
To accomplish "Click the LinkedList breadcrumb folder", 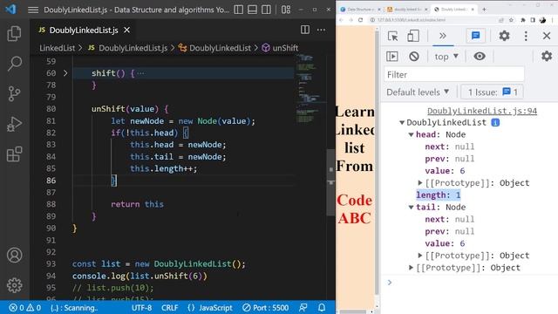I will [x=57, y=48].
